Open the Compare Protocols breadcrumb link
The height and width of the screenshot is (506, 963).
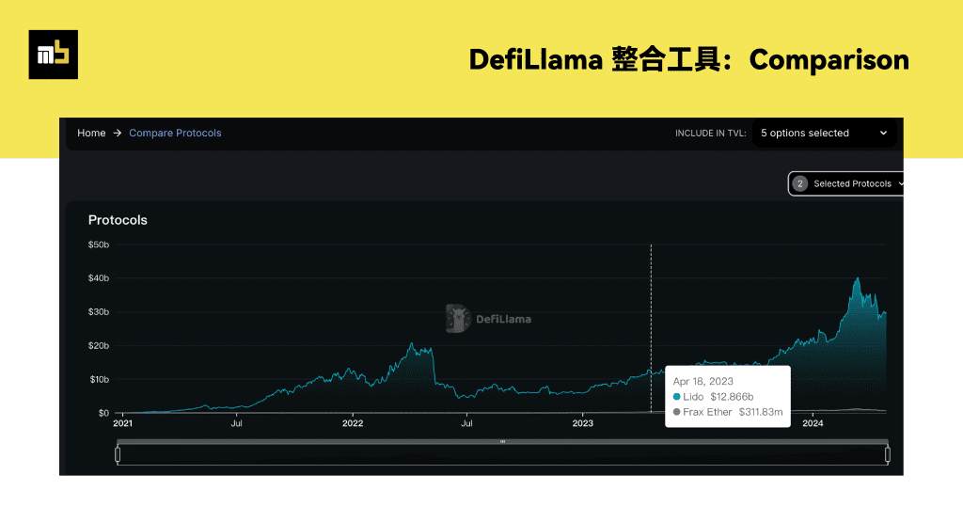[x=175, y=134]
